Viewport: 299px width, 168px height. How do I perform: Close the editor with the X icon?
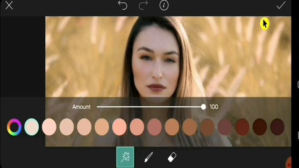9,5
